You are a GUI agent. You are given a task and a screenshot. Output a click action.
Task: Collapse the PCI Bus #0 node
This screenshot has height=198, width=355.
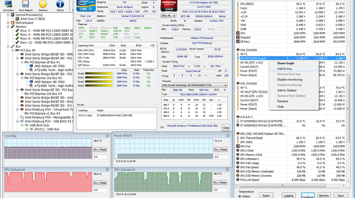tap(13, 50)
